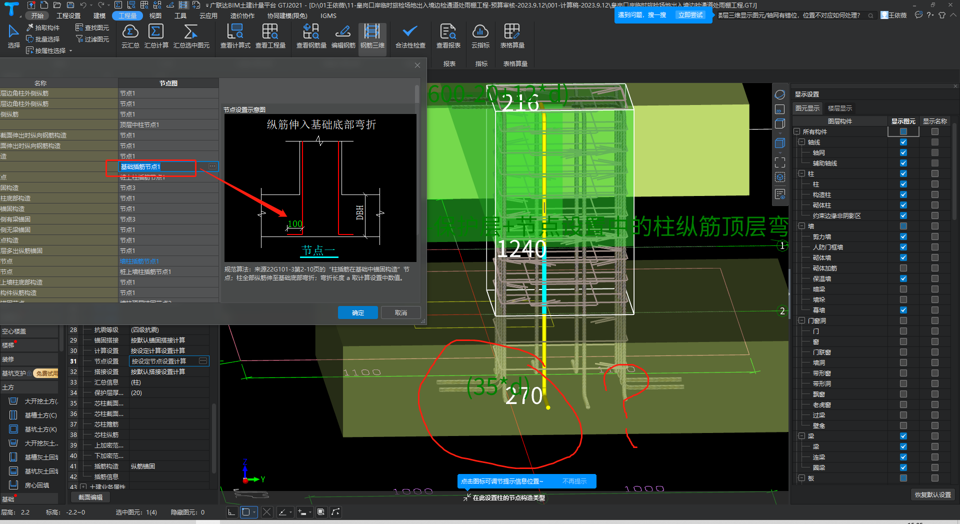960x524 pixels.
Task: Toggle 所有构件 display checkbox
Action: pos(903,131)
